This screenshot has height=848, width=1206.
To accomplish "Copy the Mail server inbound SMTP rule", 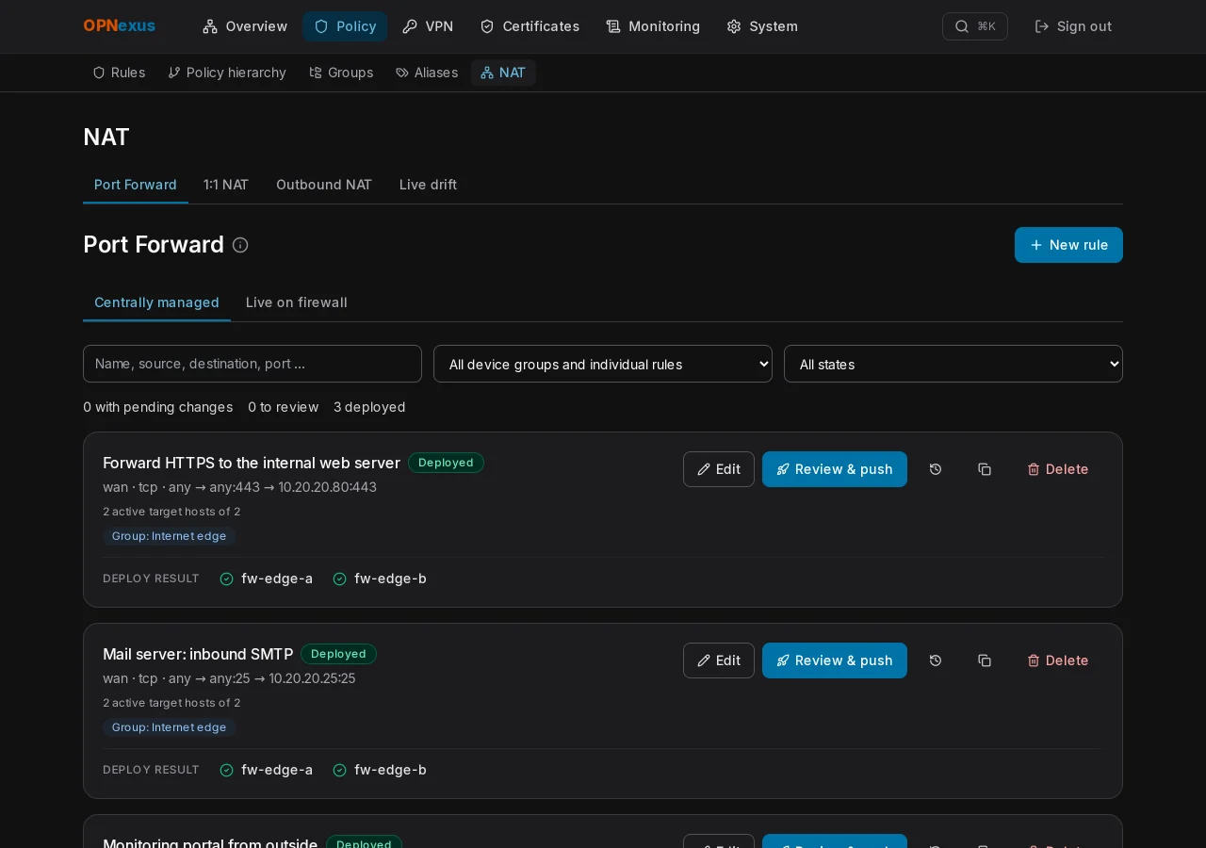I will click(x=985, y=660).
